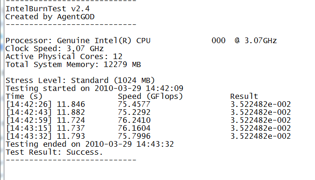Click the 3.07GHz processor frequency text
Image resolution: width=315 pixels, height=180 pixels.
[x=261, y=41]
